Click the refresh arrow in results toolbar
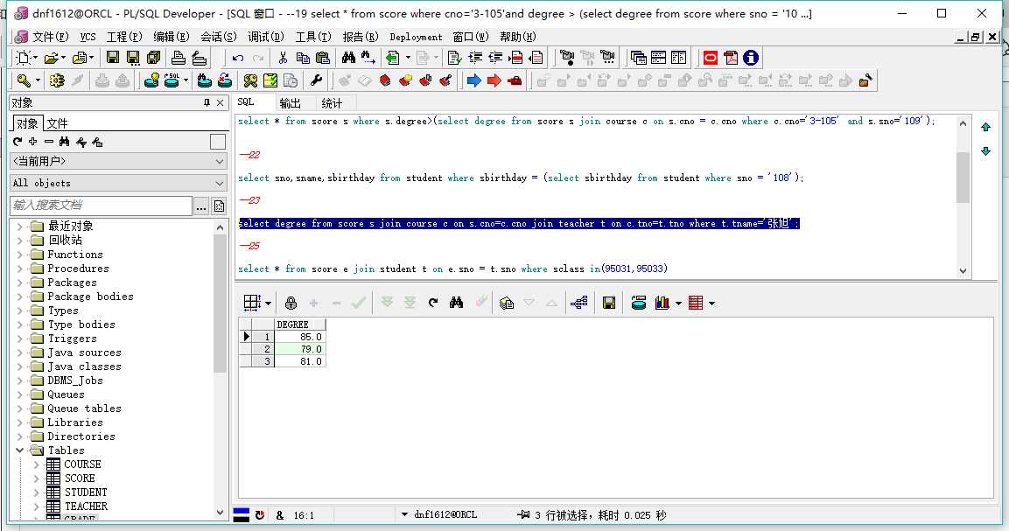The width and height of the screenshot is (1009, 531). [x=433, y=303]
